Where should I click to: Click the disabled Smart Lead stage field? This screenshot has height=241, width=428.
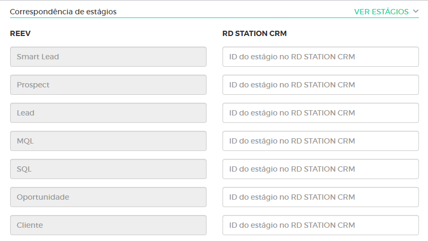108,57
